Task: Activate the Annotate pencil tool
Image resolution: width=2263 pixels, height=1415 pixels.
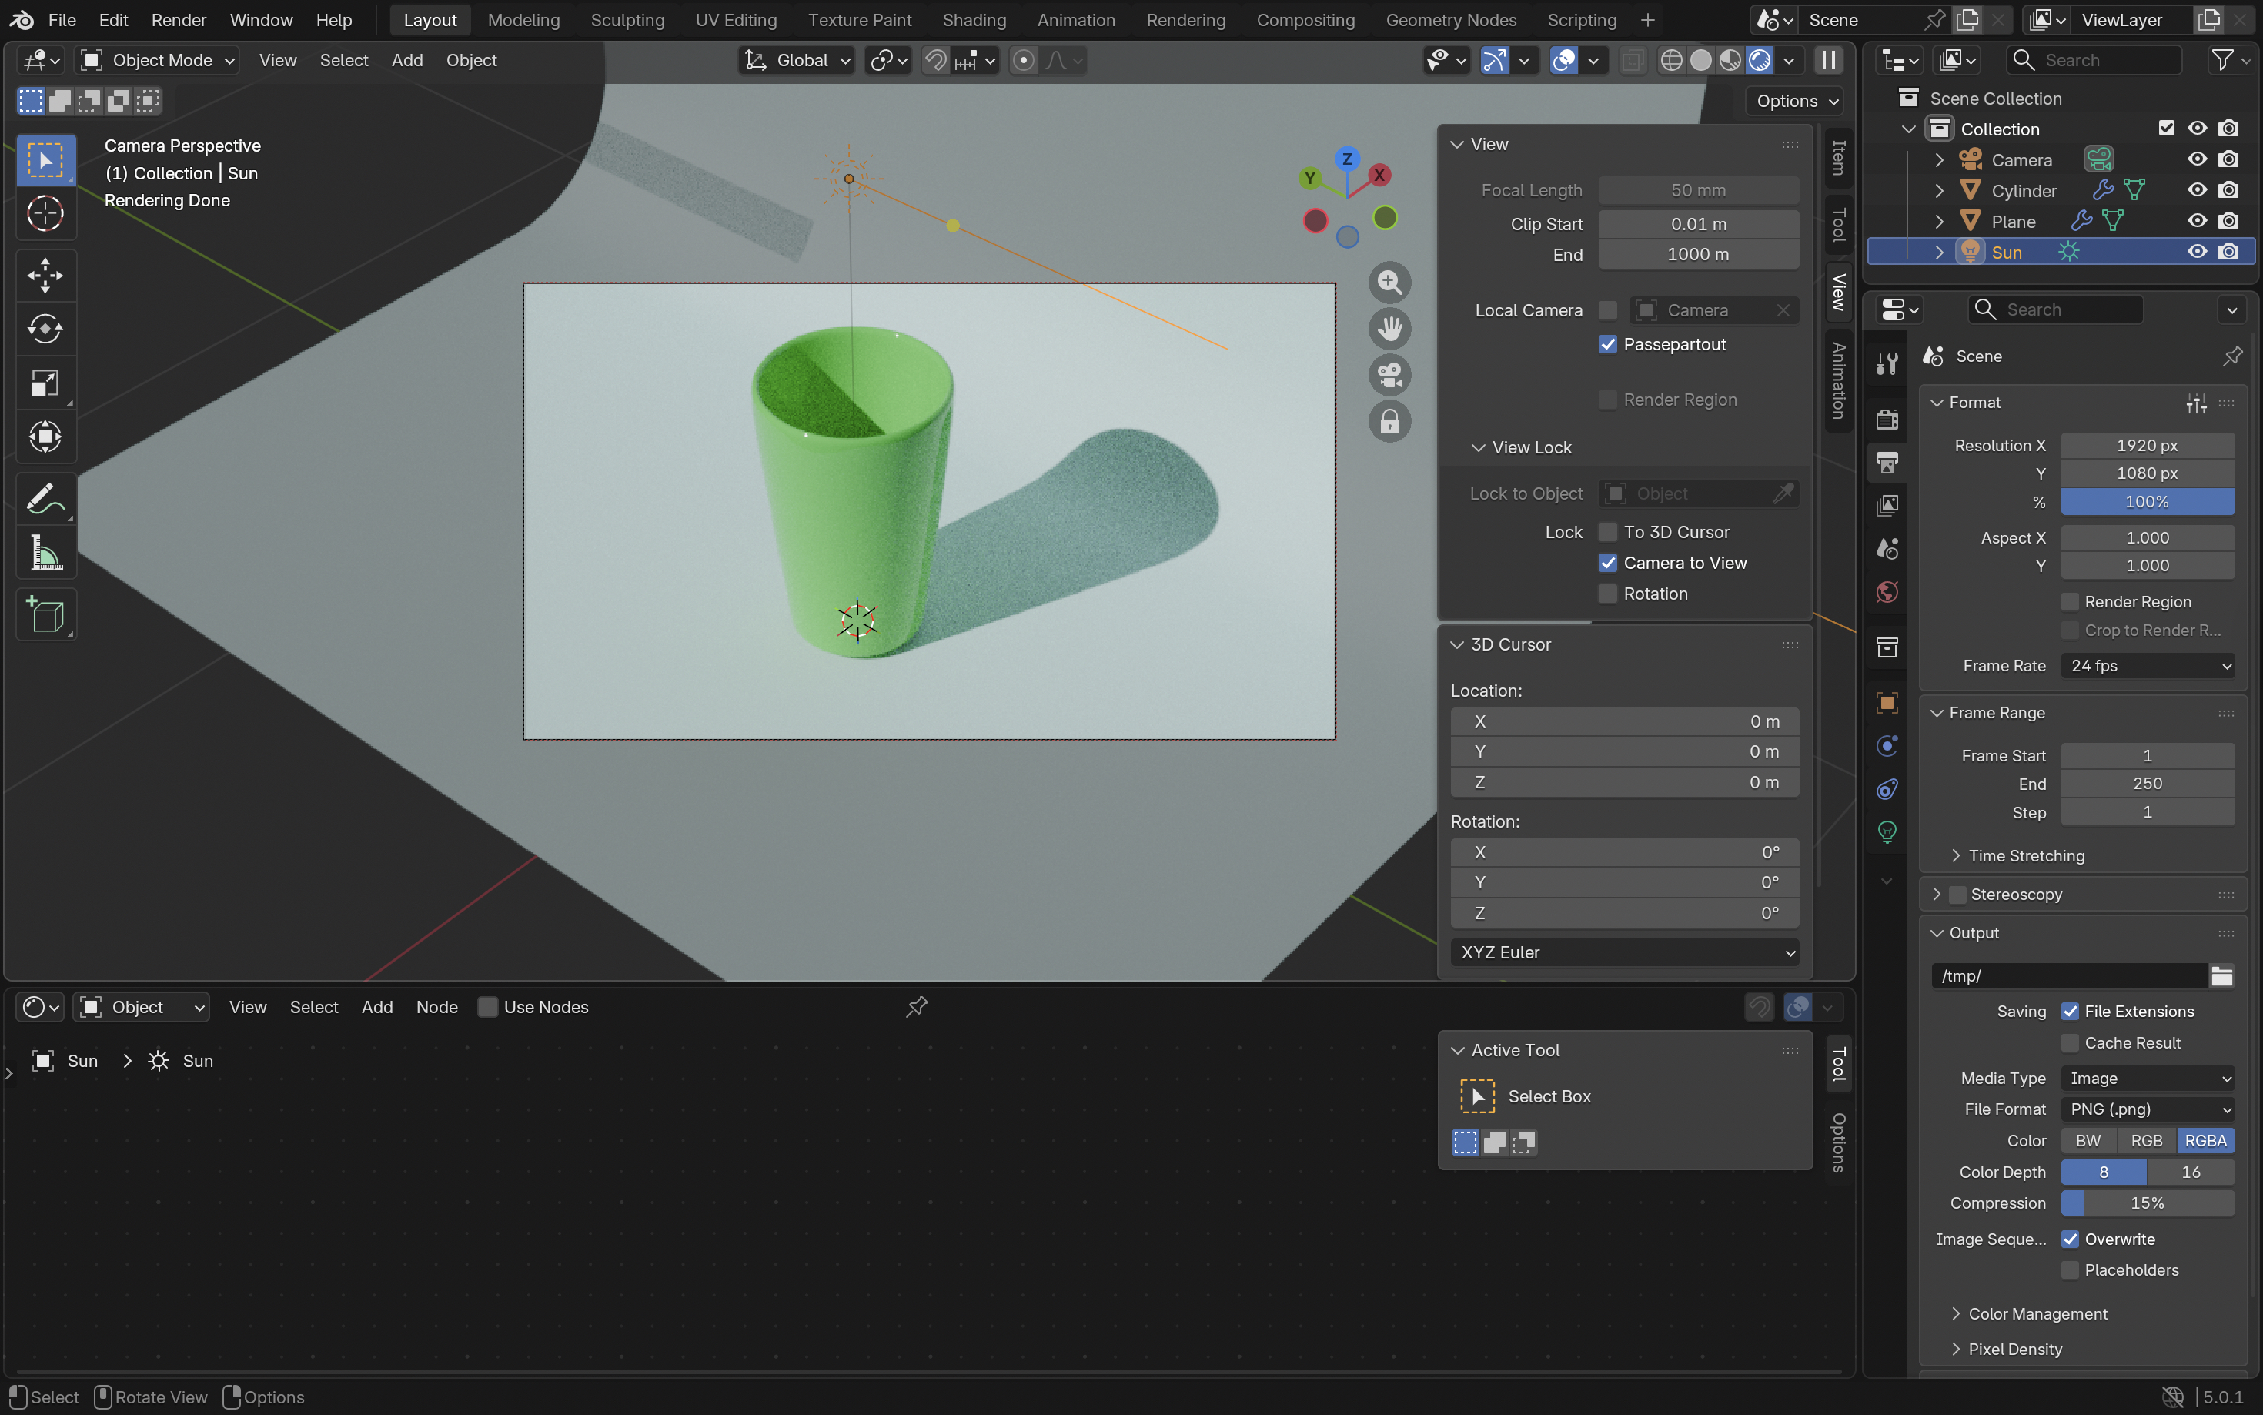Action: [x=45, y=500]
